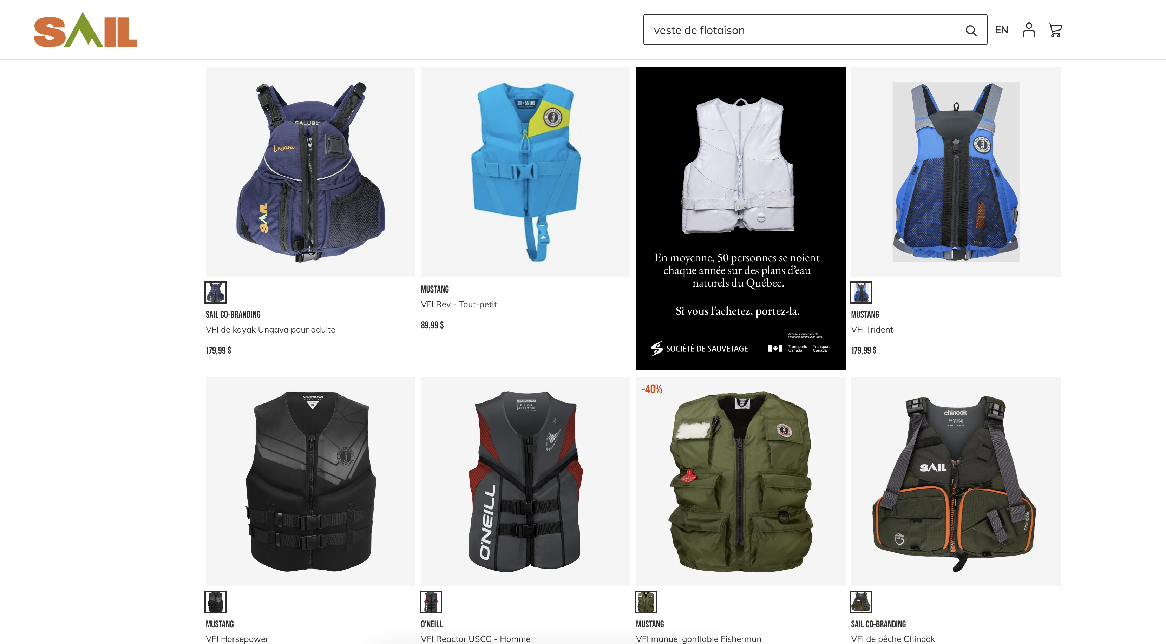Image resolution: width=1166 pixels, height=644 pixels.
Task: Select the O'Neill Reactor color swatch
Action: point(431,602)
